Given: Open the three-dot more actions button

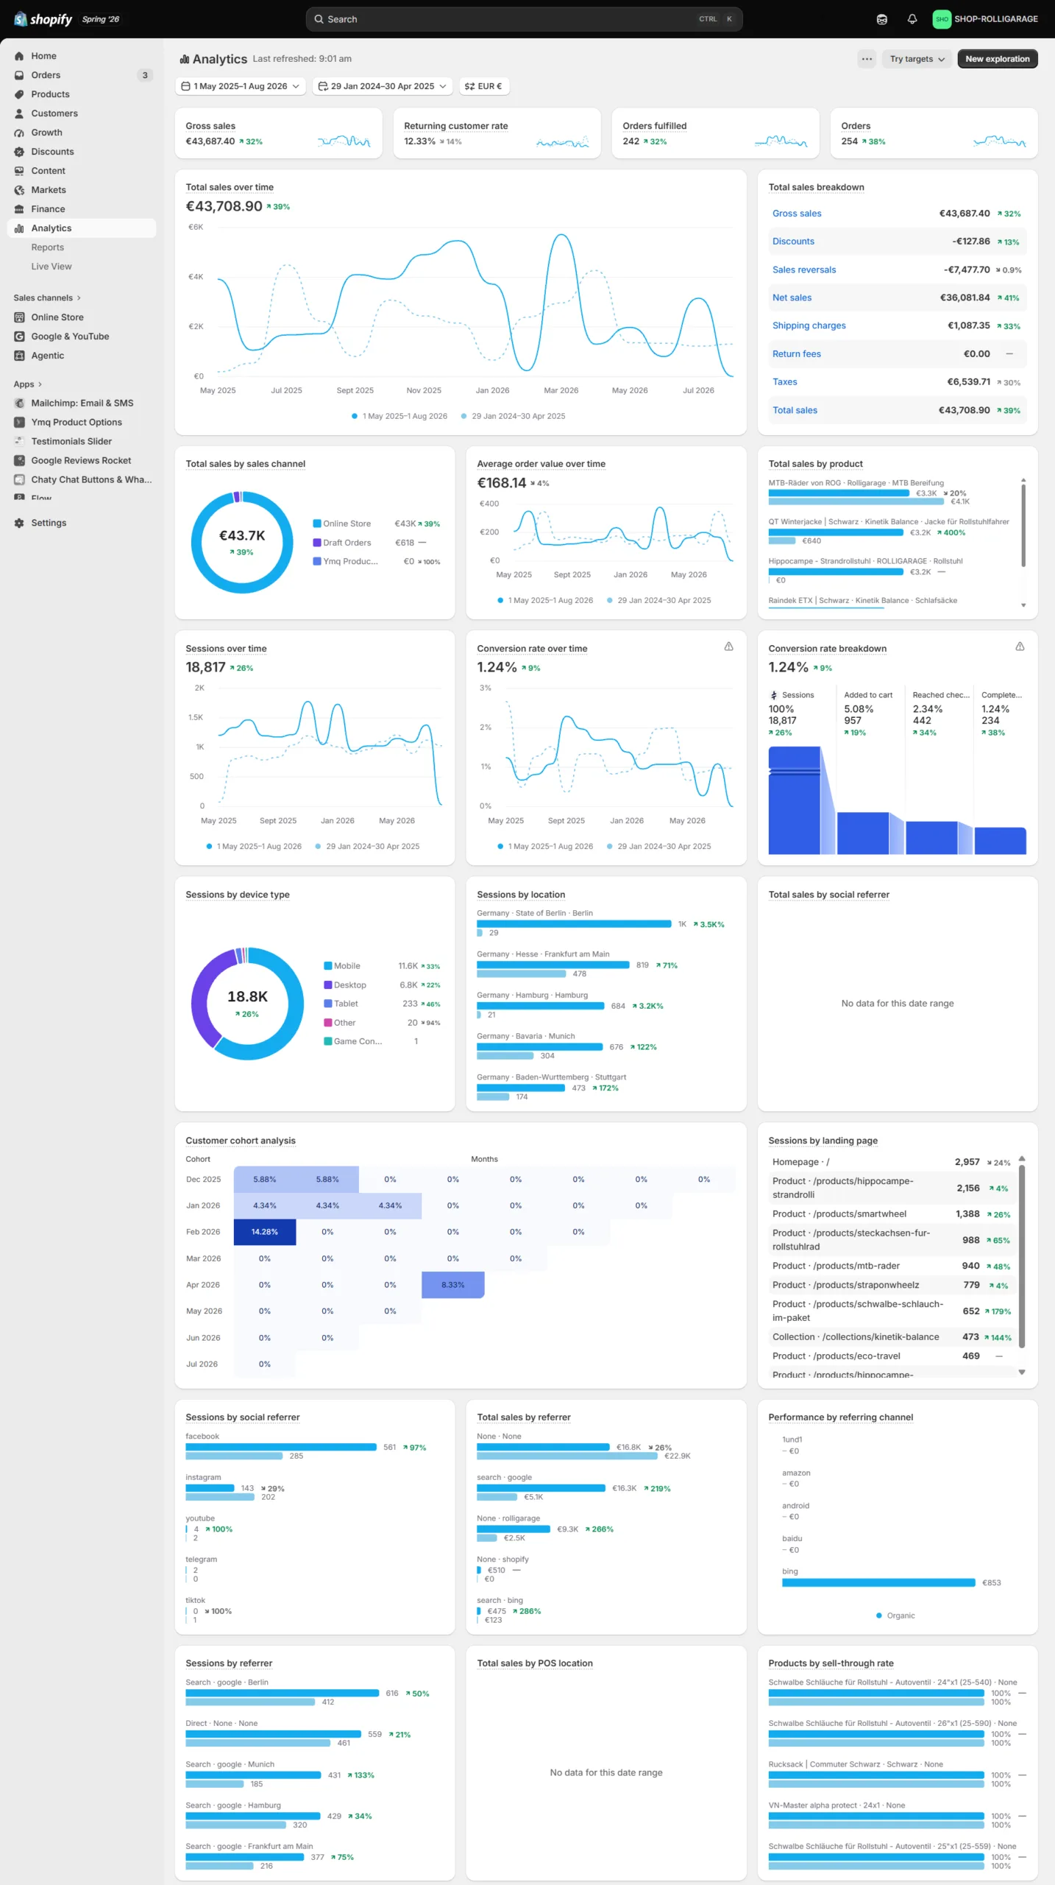Looking at the screenshot, I should pos(867,59).
